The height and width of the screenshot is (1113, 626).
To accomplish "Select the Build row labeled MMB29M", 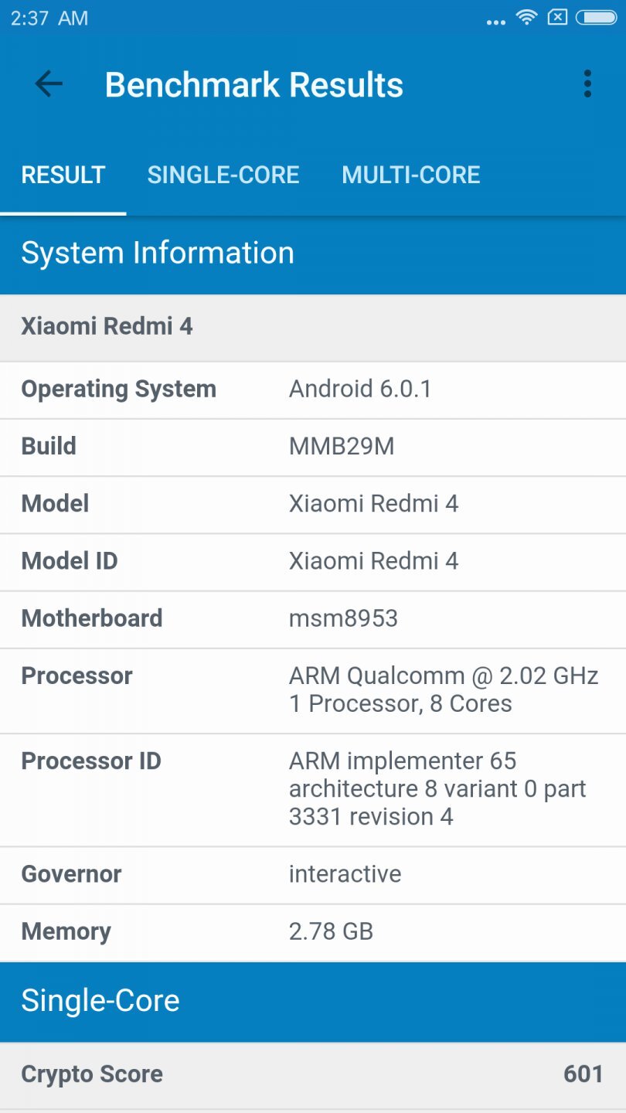I will click(x=313, y=446).
